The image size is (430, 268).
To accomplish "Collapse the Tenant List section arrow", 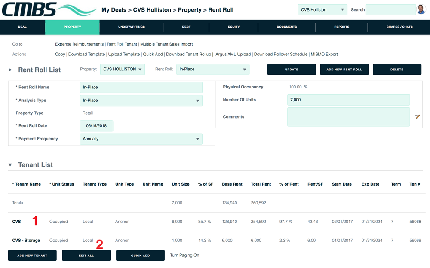I will [10, 165].
